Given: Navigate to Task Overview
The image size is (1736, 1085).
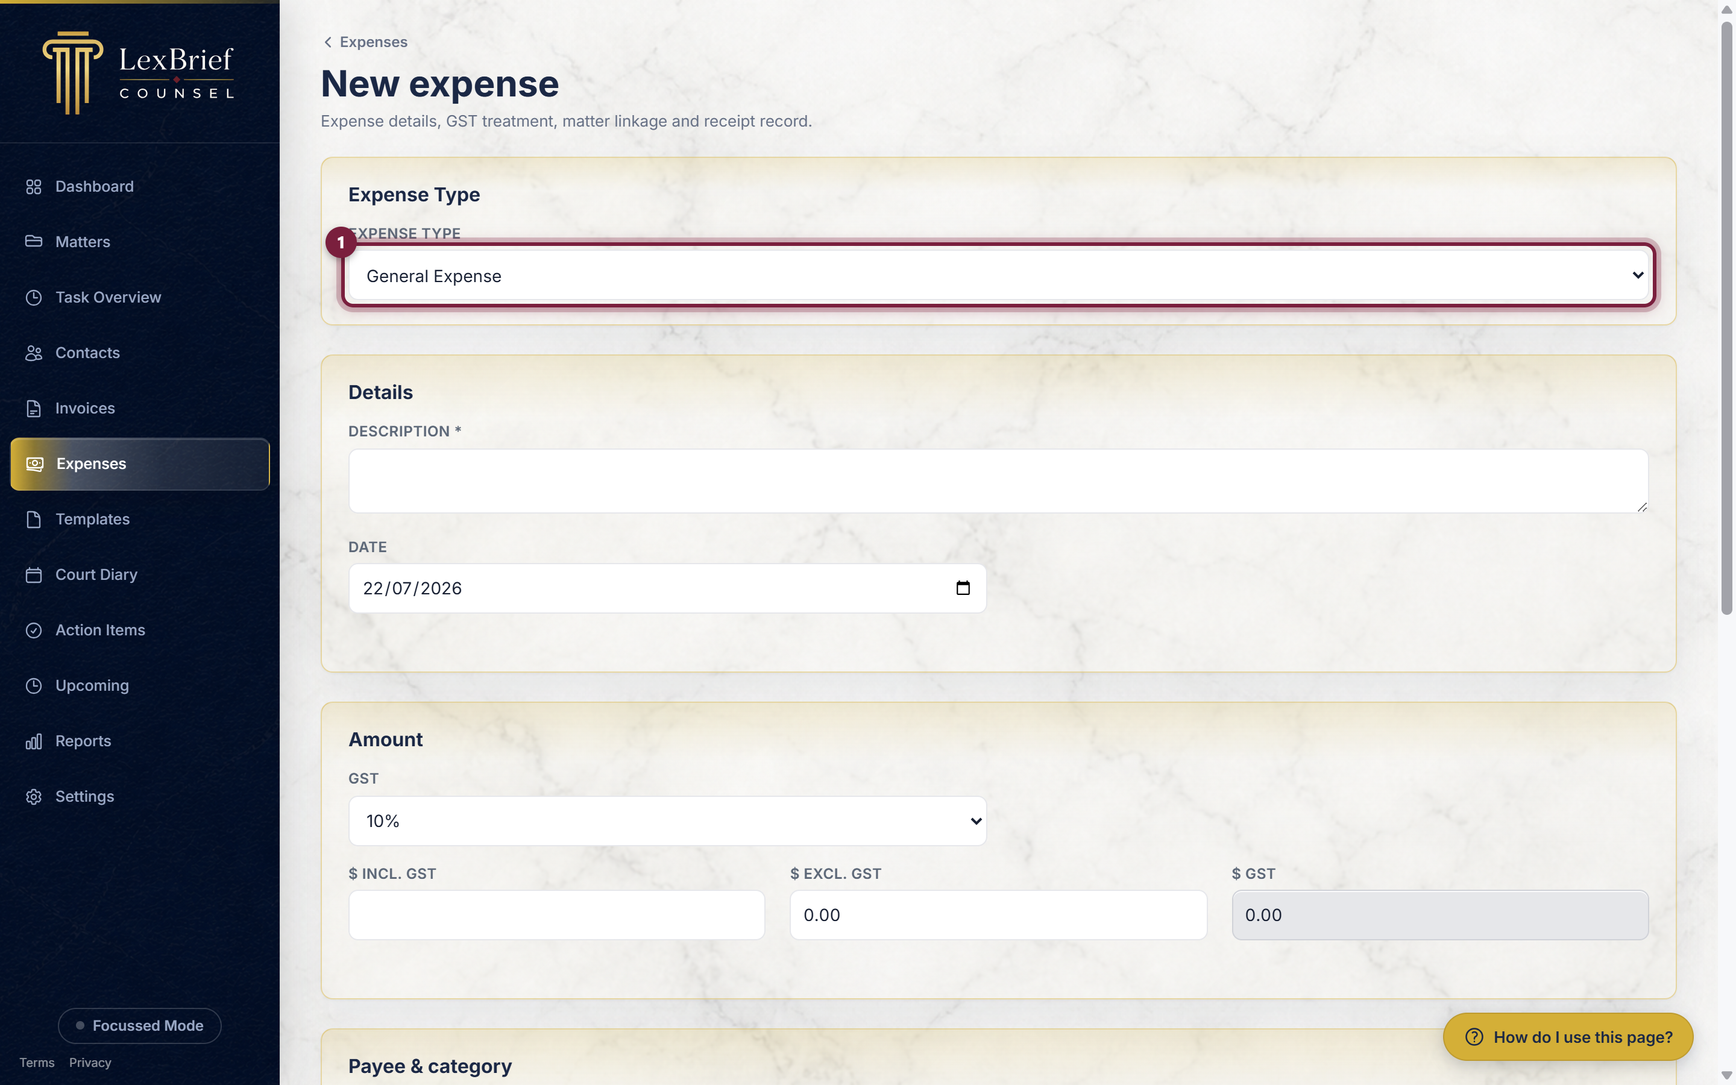Looking at the screenshot, I should pos(140,297).
